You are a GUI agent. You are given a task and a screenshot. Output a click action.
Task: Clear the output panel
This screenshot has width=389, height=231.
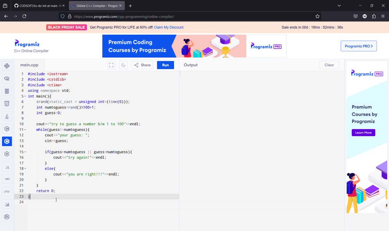tap(329, 65)
